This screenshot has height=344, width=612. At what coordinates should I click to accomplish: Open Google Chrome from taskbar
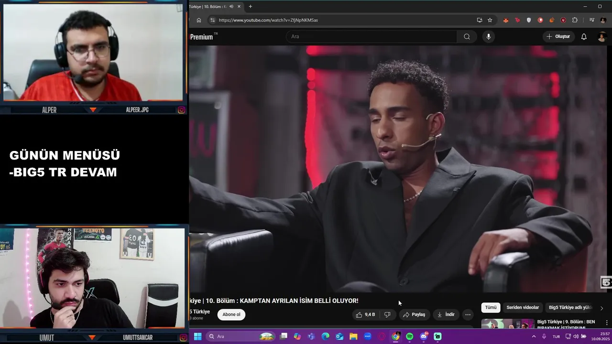(x=395, y=336)
